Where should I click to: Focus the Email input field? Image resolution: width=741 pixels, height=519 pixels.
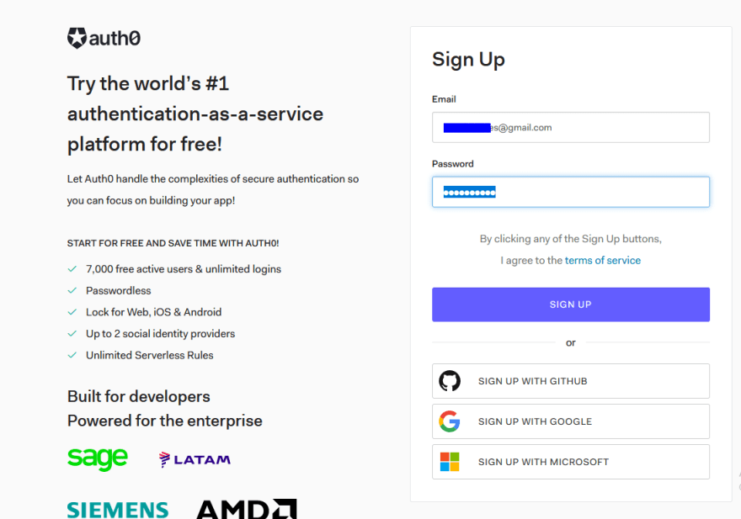coord(570,128)
